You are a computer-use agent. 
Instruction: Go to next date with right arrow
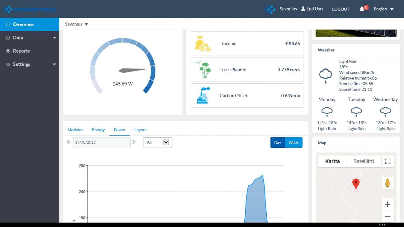134,142
